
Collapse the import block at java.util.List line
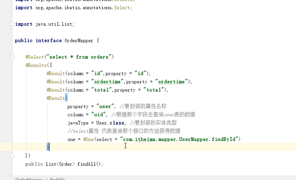click(x=12, y=24)
